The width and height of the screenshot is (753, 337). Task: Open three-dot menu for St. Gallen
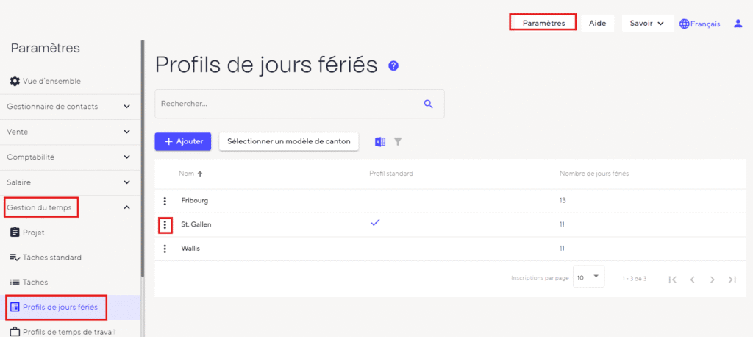click(x=165, y=224)
